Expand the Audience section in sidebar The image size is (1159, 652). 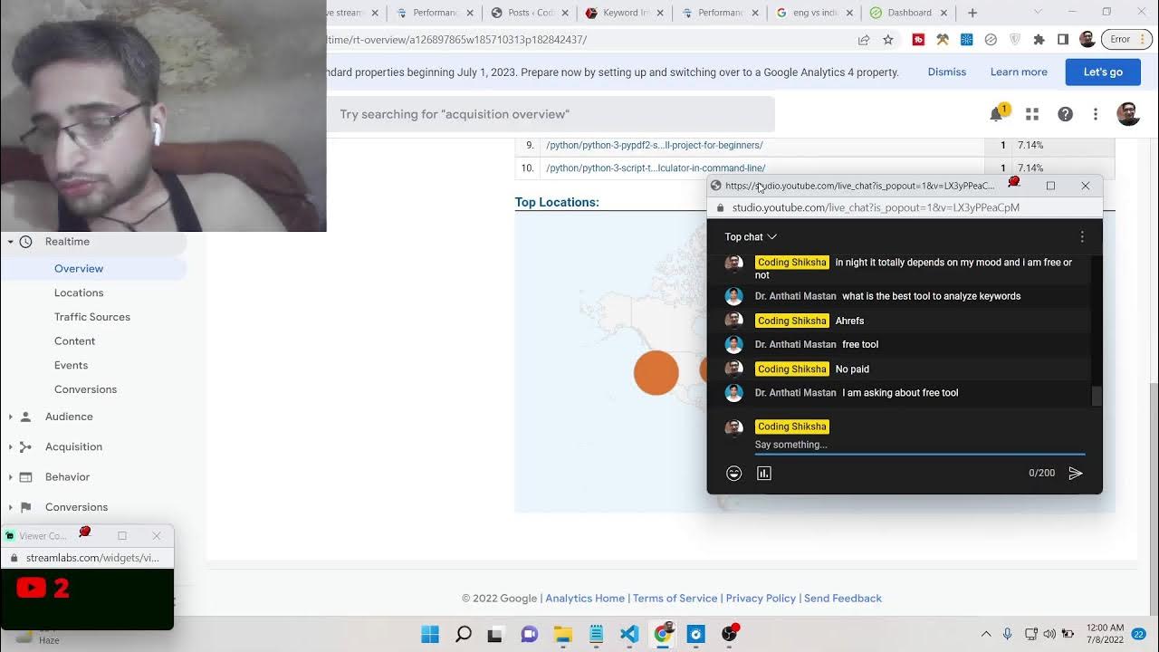[x=69, y=417]
